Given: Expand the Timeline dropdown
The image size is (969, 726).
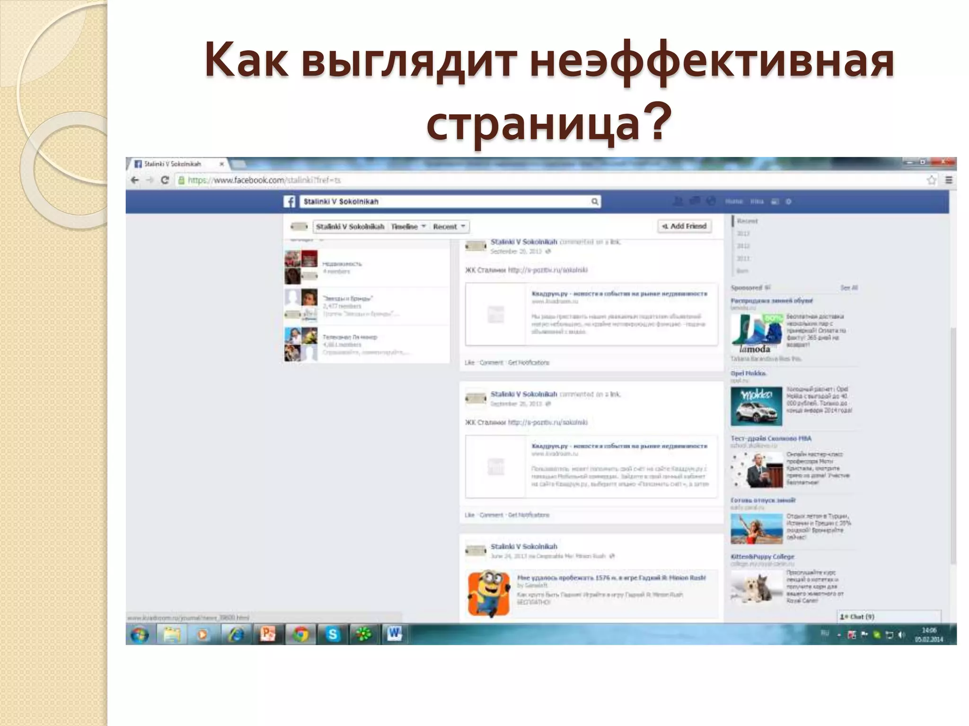Looking at the screenshot, I should (408, 227).
